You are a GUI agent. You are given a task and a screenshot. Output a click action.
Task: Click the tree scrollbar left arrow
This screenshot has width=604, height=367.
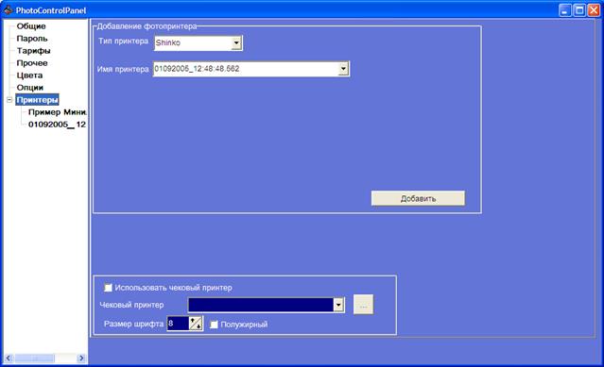pyautogui.click(x=9, y=359)
